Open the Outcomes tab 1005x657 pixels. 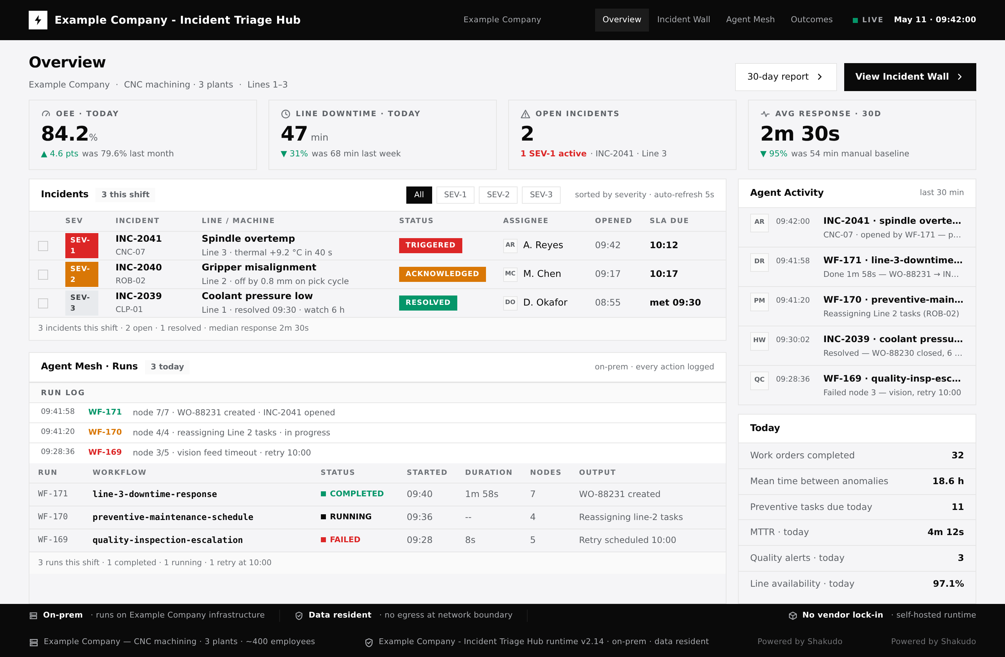812,19
